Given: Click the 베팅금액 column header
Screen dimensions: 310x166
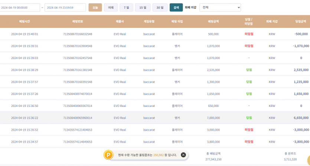Looking at the screenshot, I should 213,22.
